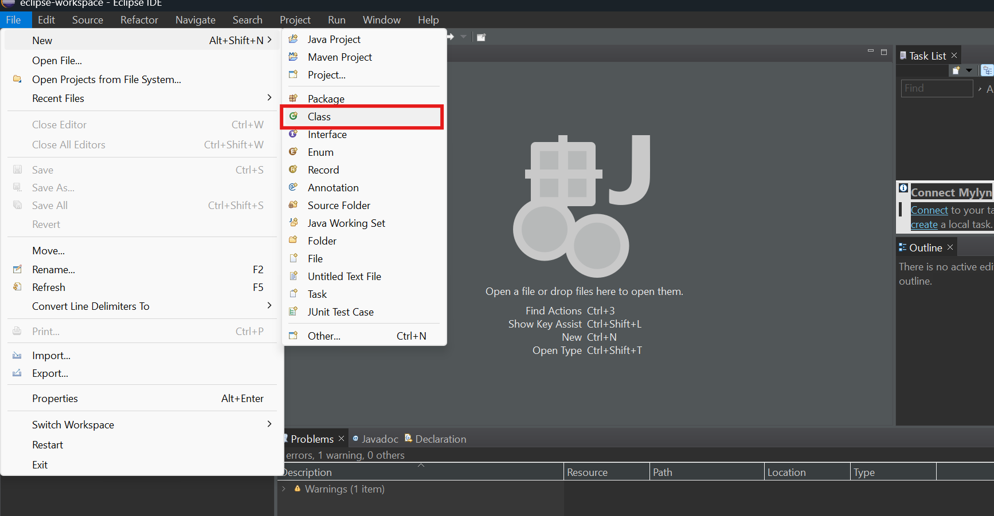Choose Java Project from the New submenu
Viewport: 994px width, 516px height.
pyautogui.click(x=363, y=40)
